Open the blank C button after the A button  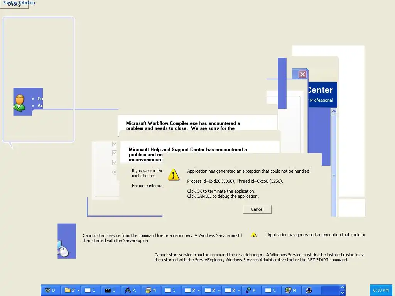click(271, 290)
